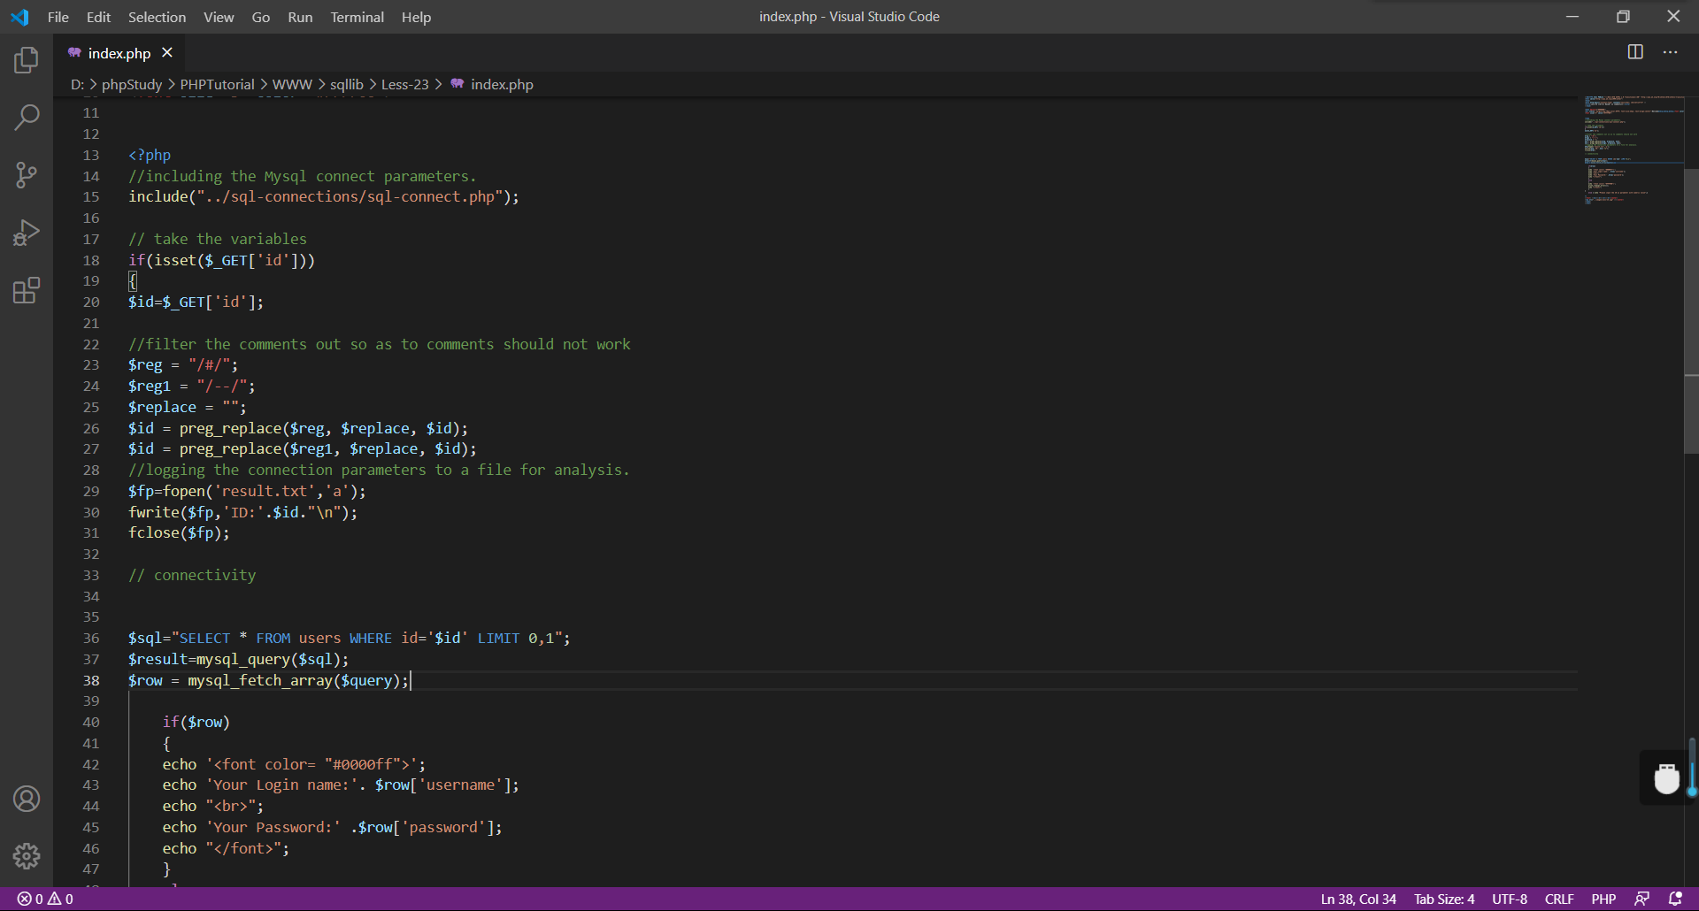
Task: Open Run and Debug view
Action: [27, 233]
